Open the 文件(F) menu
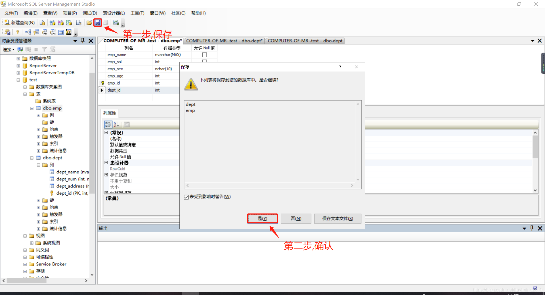Viewport: 545px width, 295px height. click(x=11, y=13)
